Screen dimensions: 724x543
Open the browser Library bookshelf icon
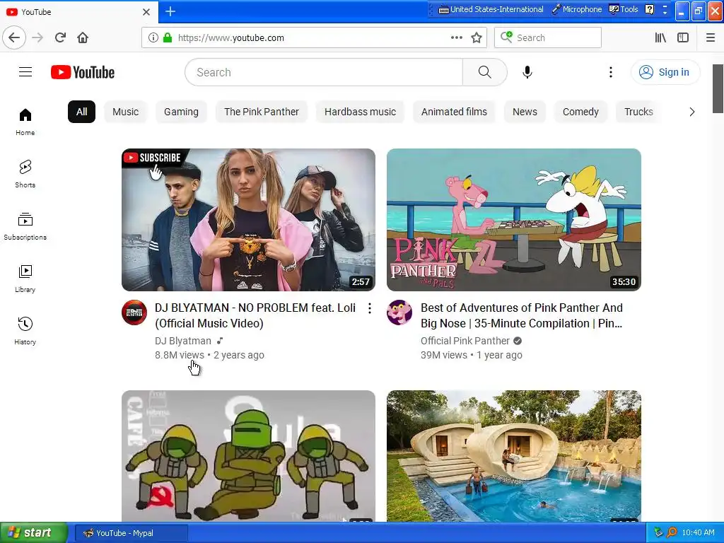tap(660, 37)
